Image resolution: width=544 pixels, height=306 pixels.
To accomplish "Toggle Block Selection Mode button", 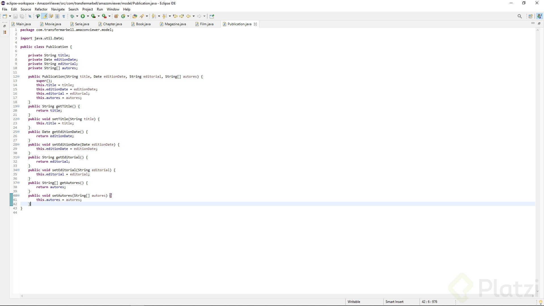I will coord(57,16).
